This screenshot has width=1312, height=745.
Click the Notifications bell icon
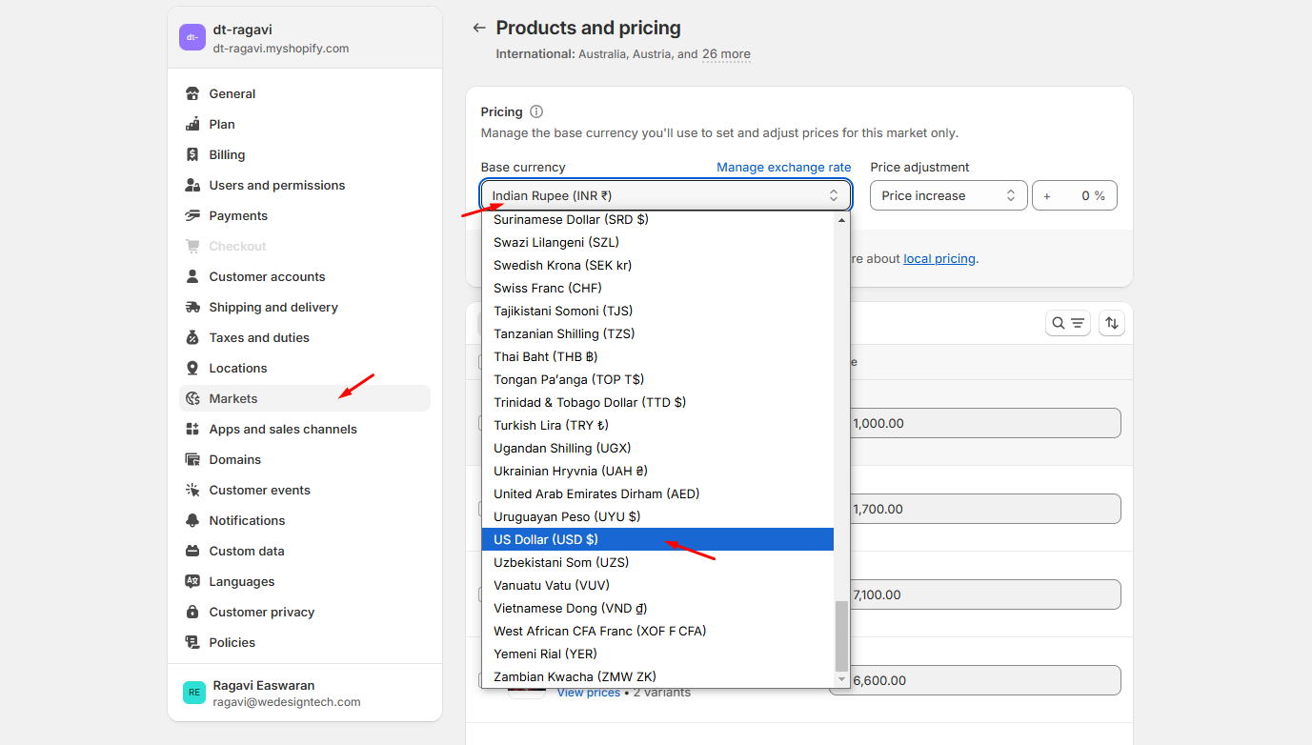pyautogui.click(x=192, y=520)
